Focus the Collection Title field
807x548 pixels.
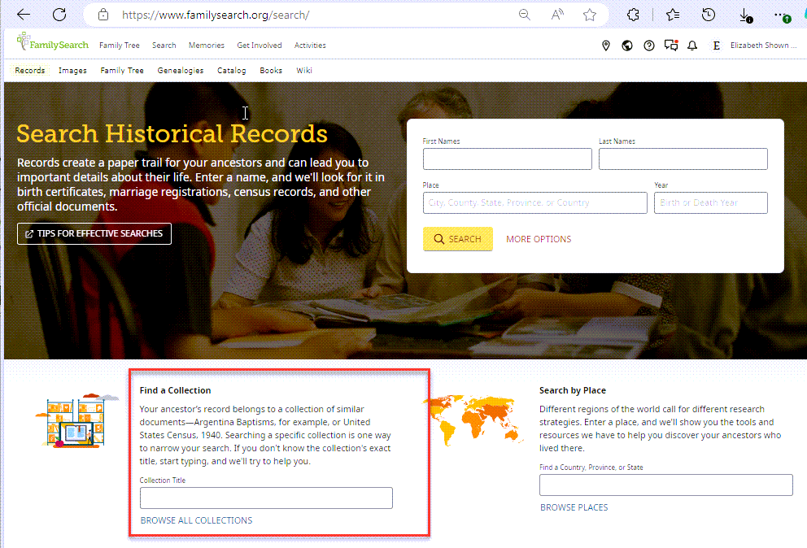266,498
